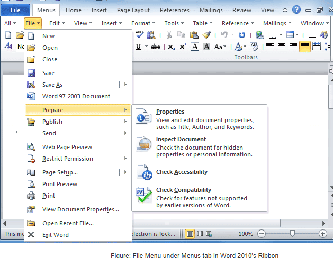The height and width of the screenshot is (258, 333).
Task: Open the Table dropdown menu
Action: (x=202, y=23)
